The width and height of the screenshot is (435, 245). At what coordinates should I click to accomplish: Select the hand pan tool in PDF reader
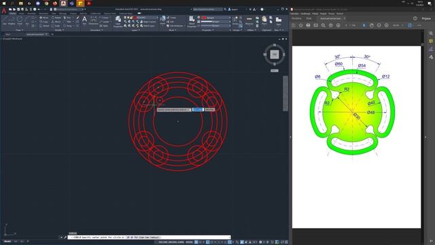pyautogui.click(x=372, y=25)
